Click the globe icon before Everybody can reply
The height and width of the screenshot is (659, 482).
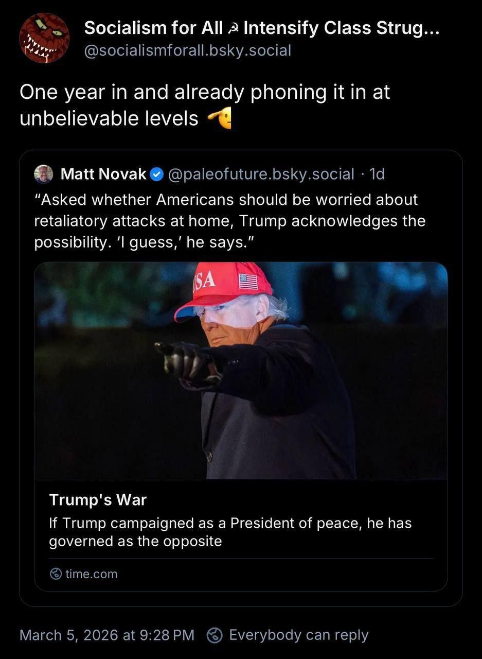215,635
